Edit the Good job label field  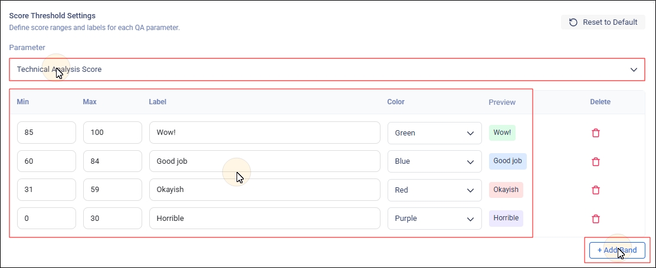(x=265, y=161)
